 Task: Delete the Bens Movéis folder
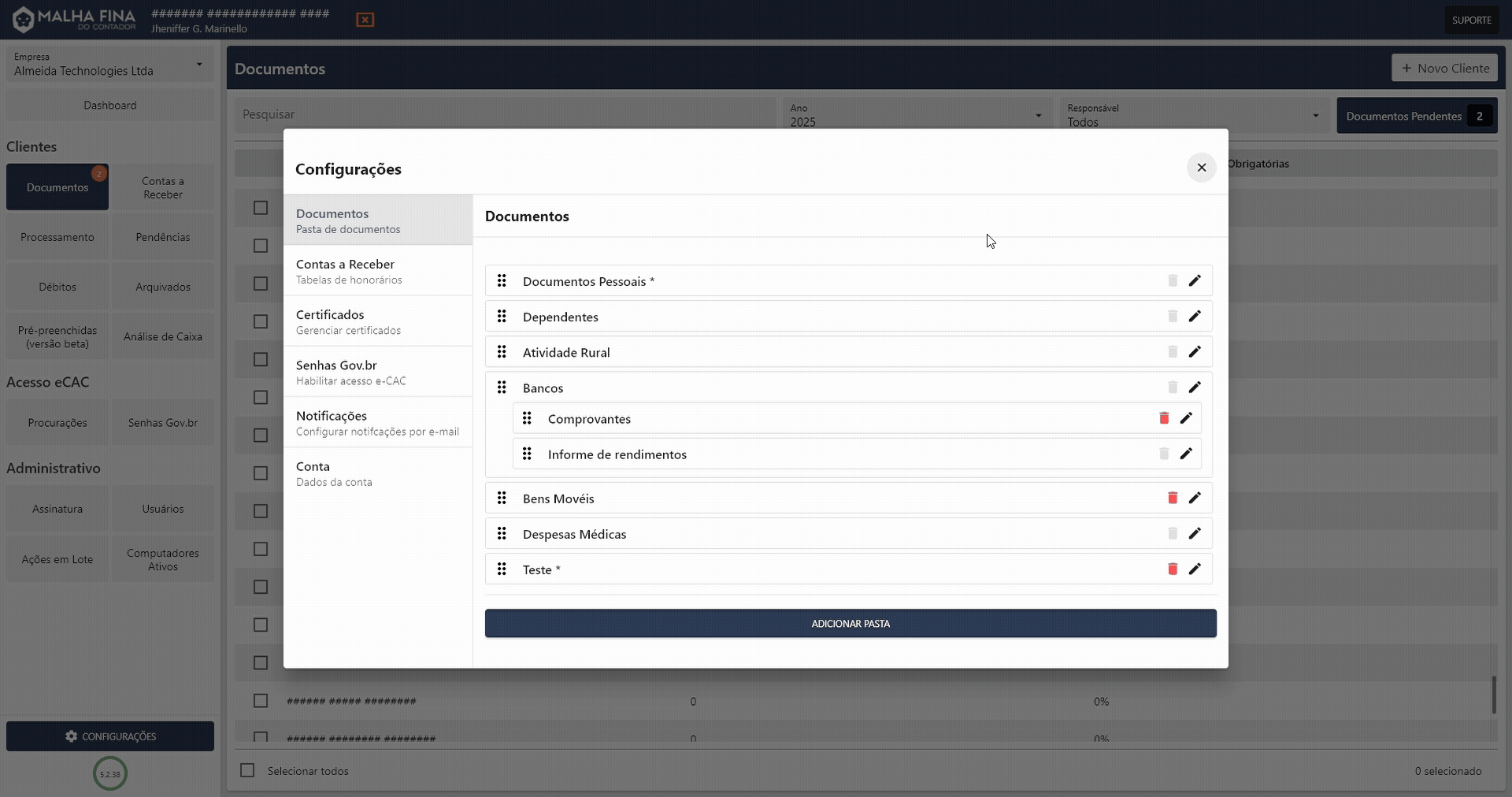[1172, 498]
